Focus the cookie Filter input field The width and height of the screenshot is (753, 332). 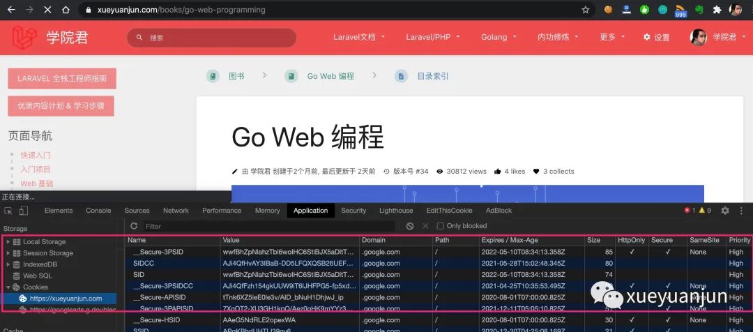tap(269, 226)
